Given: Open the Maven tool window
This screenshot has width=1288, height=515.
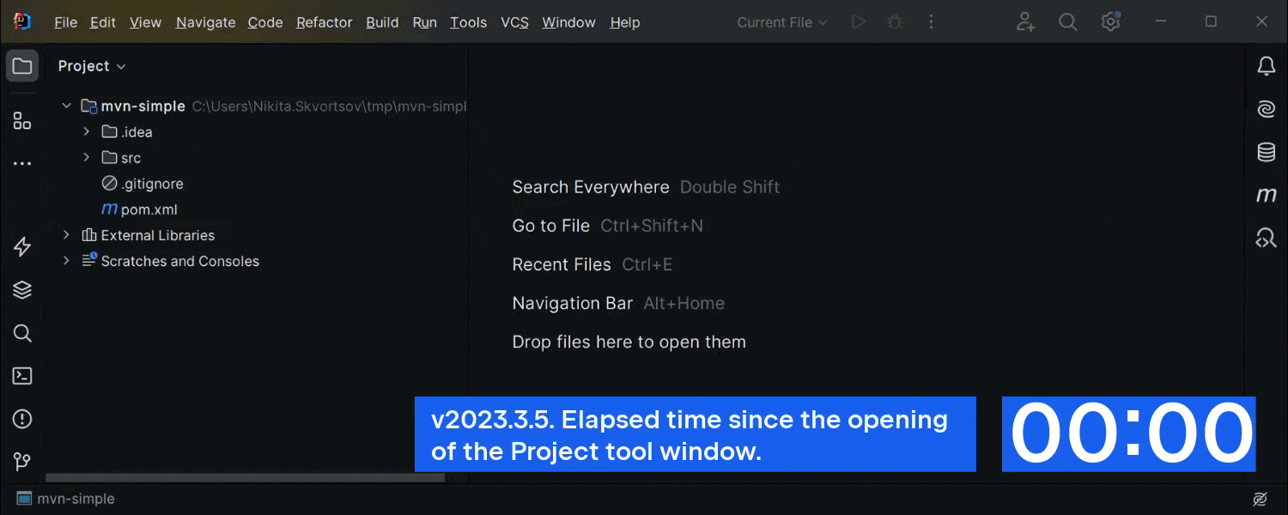Looking at the screenshot, I should point(1266,196).
